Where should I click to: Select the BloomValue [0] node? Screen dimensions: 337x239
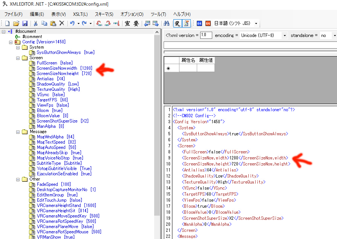pos(52,116)
